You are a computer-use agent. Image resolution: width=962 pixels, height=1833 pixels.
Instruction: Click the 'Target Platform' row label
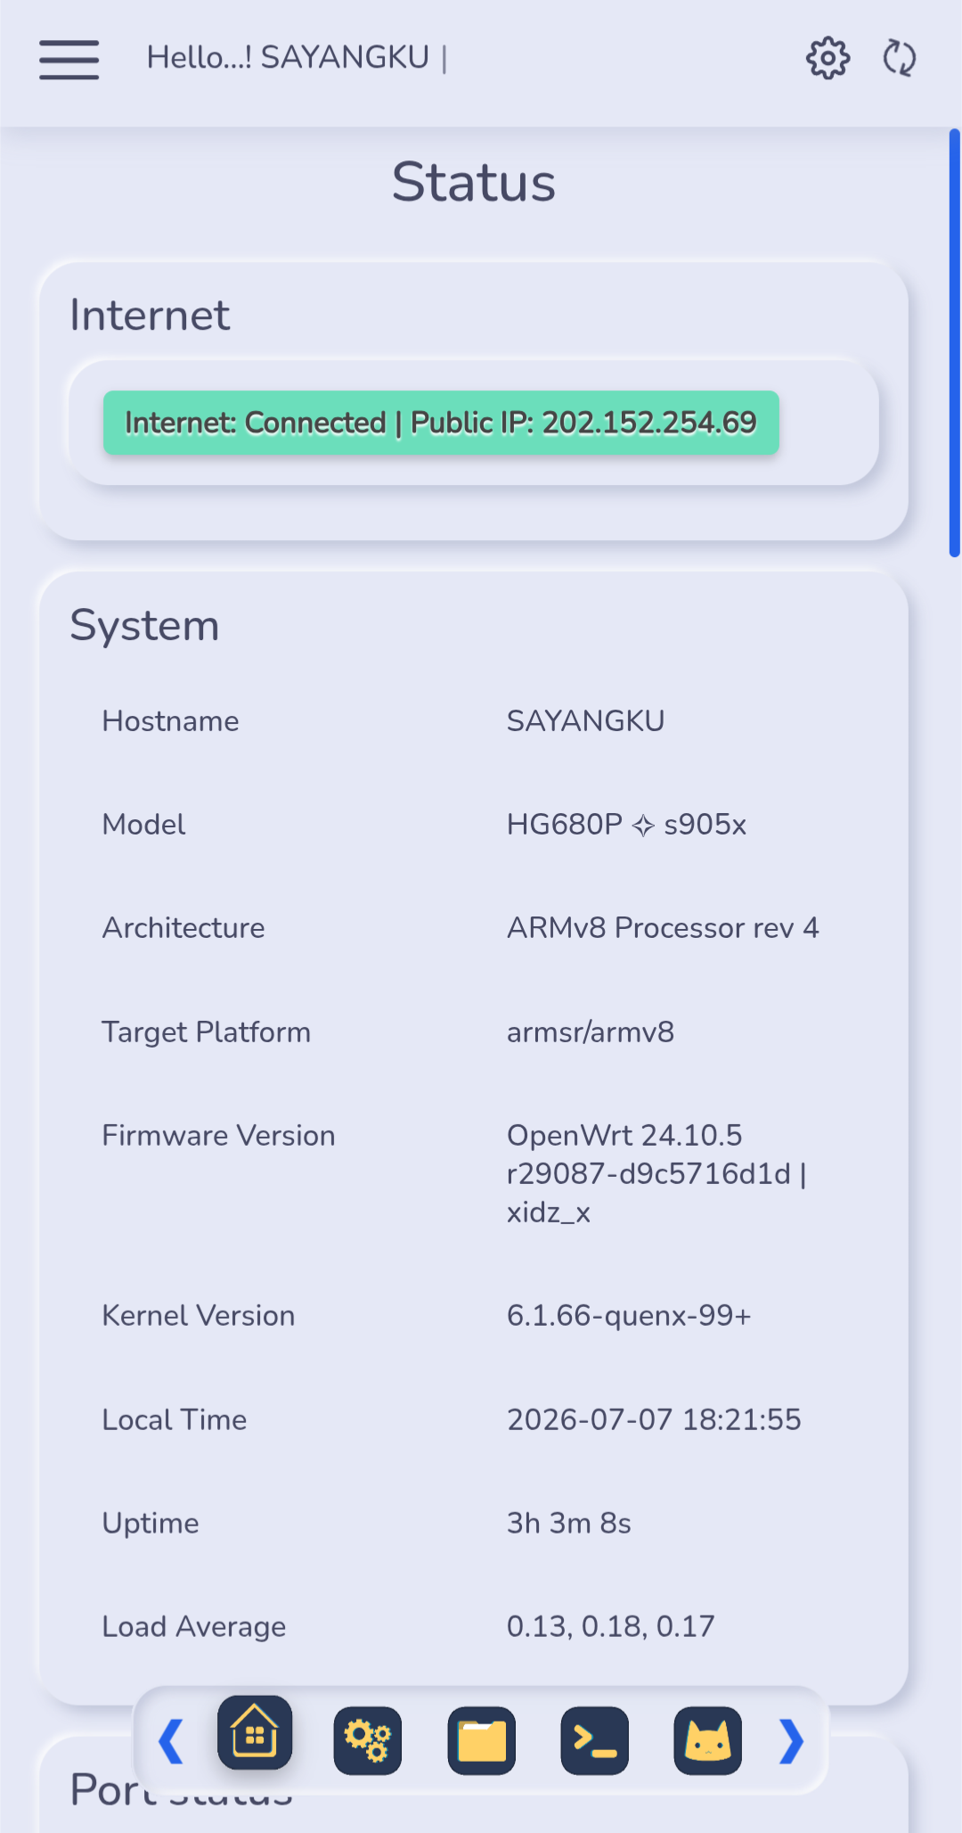point(207,1032)
